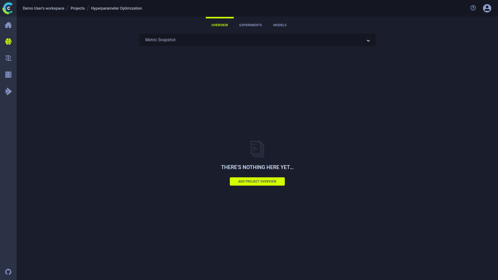Click the Add Project Overview button
The height and width of the screenshot is (280, 498).
(x=257, y=181)
